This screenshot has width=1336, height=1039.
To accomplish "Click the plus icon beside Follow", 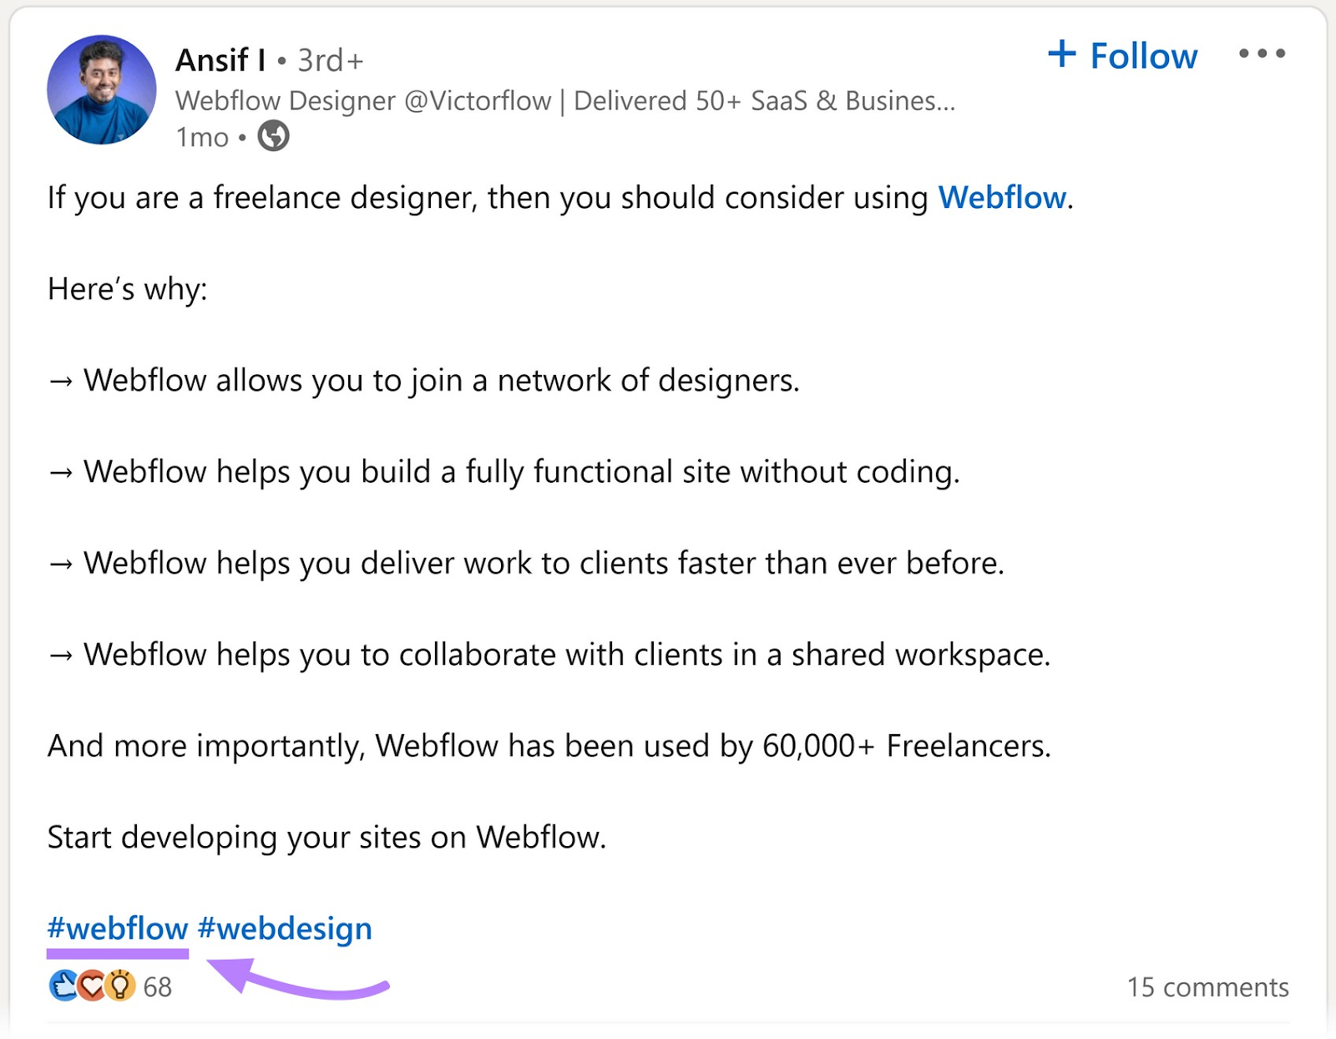I will (1063, 55).
